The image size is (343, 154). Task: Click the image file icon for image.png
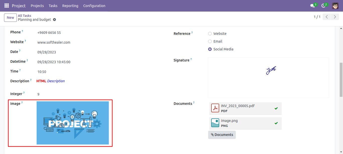(x=215, y=123)
